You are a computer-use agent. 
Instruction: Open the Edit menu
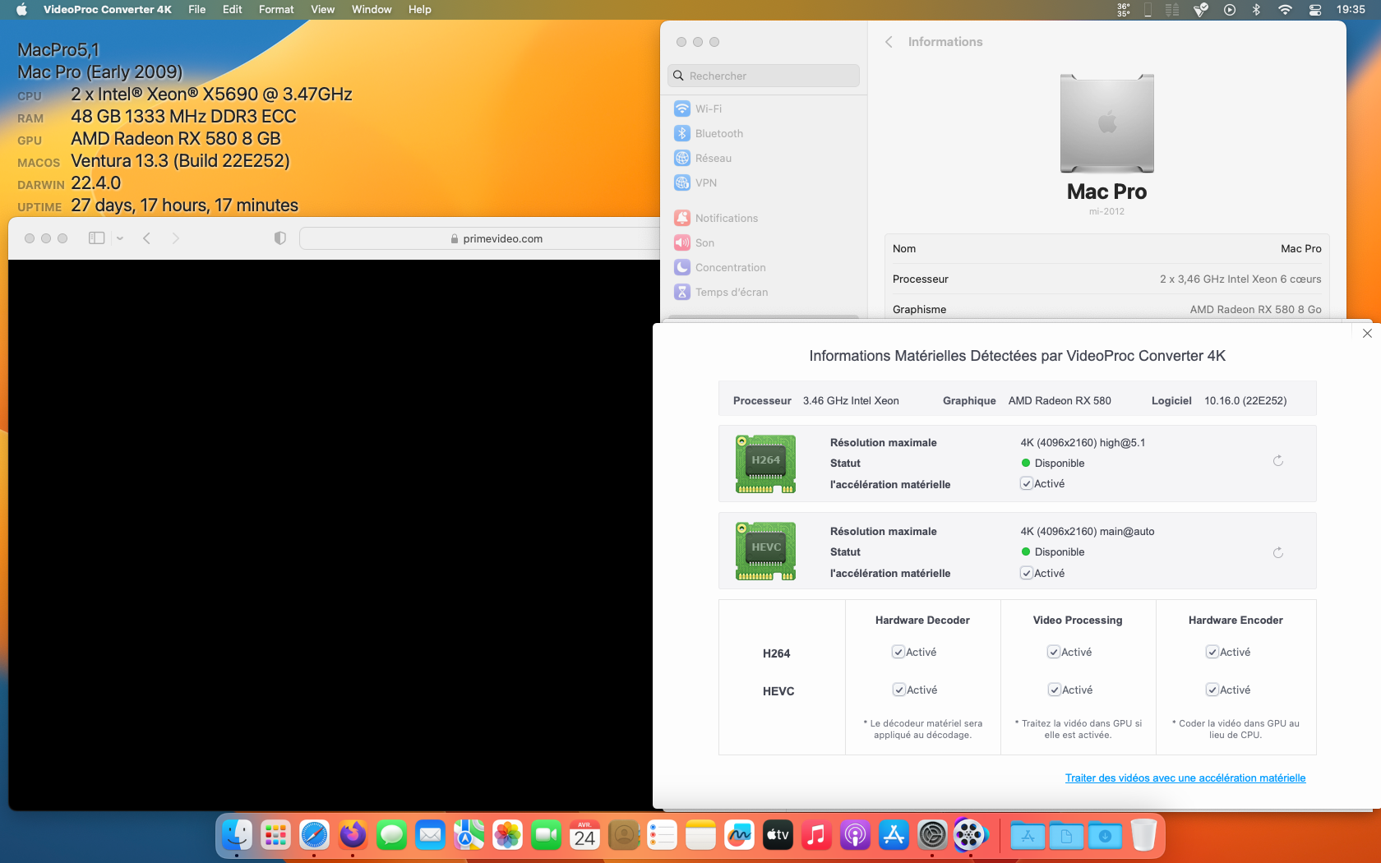(233, 10)
